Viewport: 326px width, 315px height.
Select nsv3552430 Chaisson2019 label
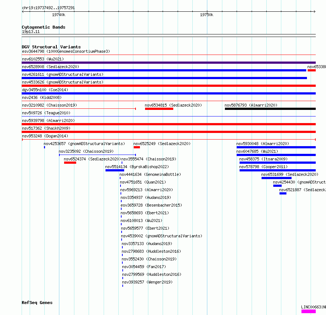coord(149,259)
